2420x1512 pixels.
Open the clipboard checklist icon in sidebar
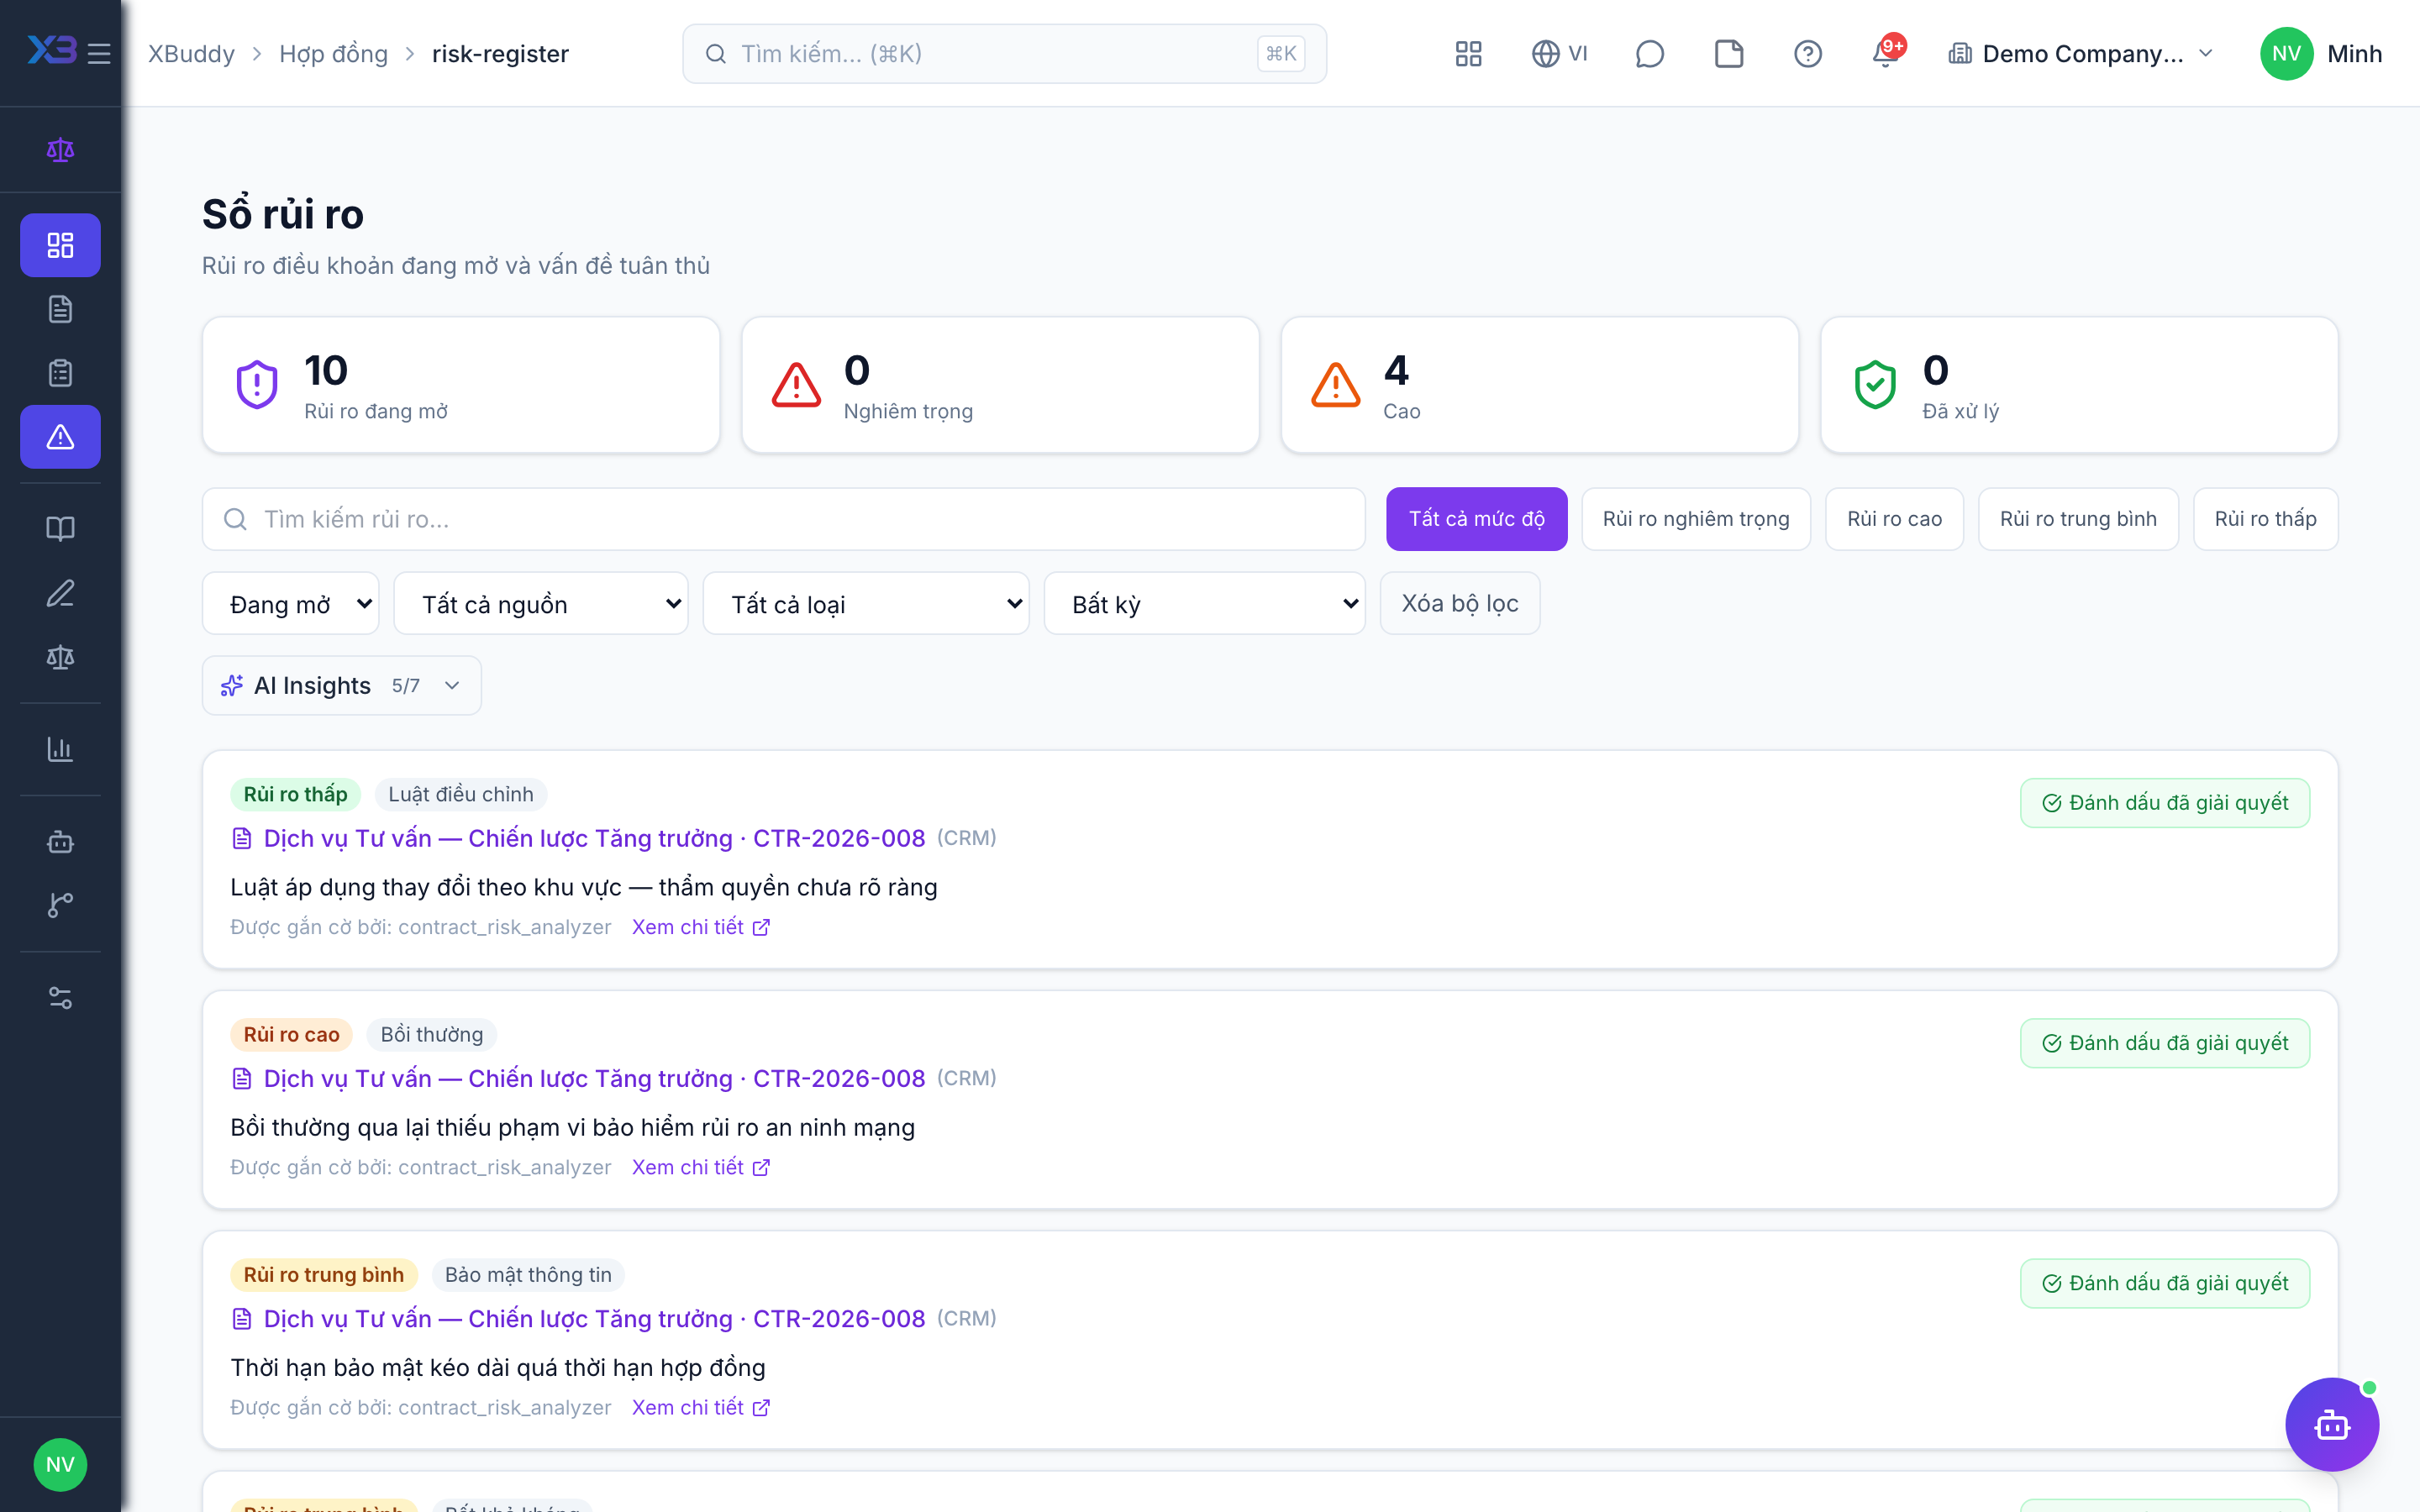pos(60,373)
